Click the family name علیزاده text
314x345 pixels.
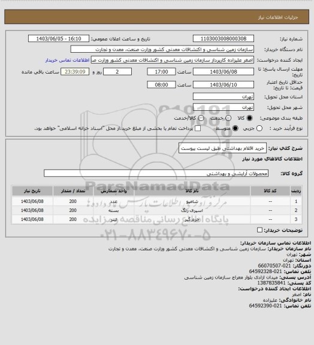270,300
